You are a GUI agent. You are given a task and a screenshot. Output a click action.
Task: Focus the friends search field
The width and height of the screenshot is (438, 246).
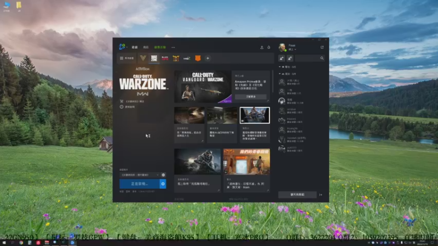pyautogui.click(x=309, y=58)
